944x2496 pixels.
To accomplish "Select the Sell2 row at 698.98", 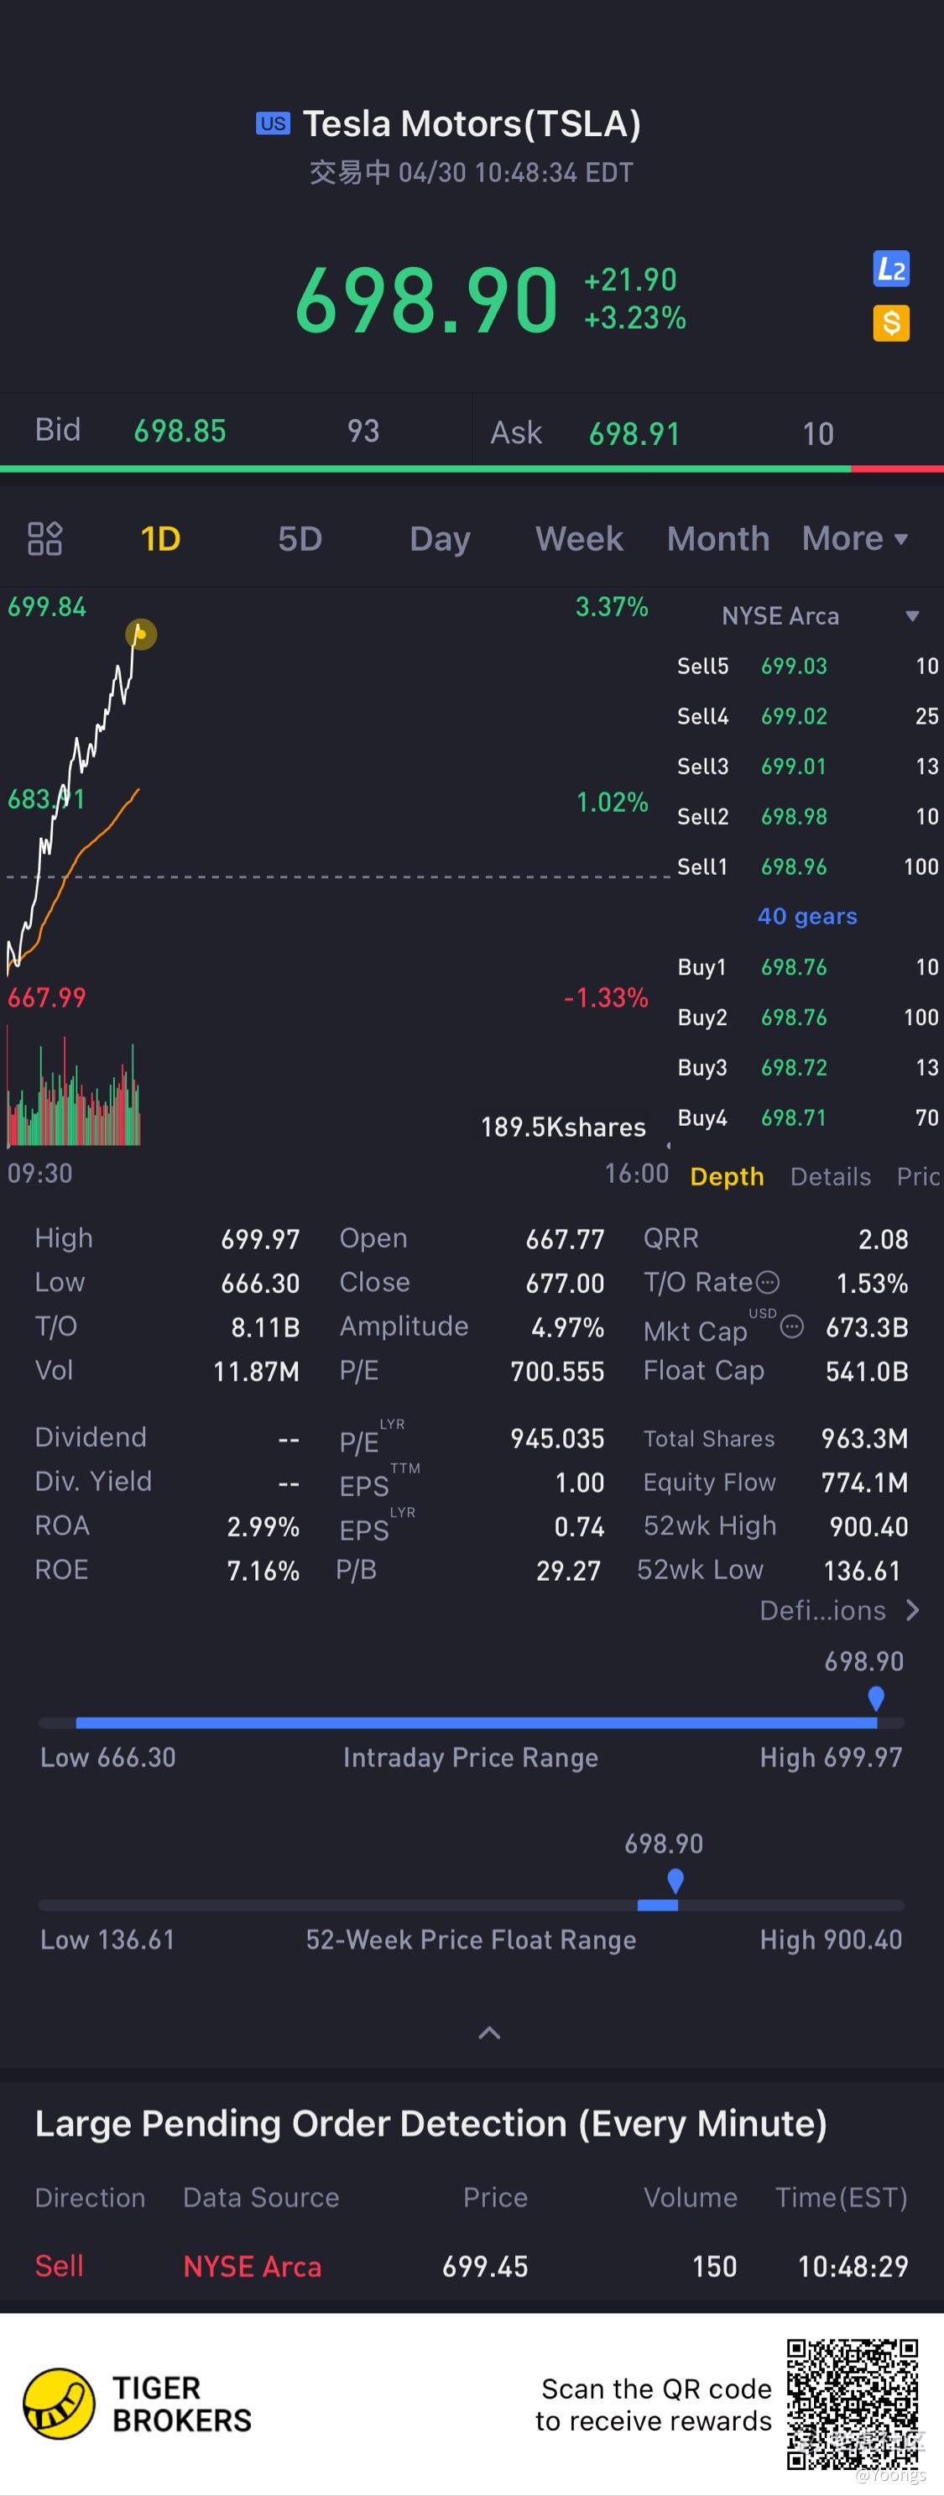I will tap(807, 817).
